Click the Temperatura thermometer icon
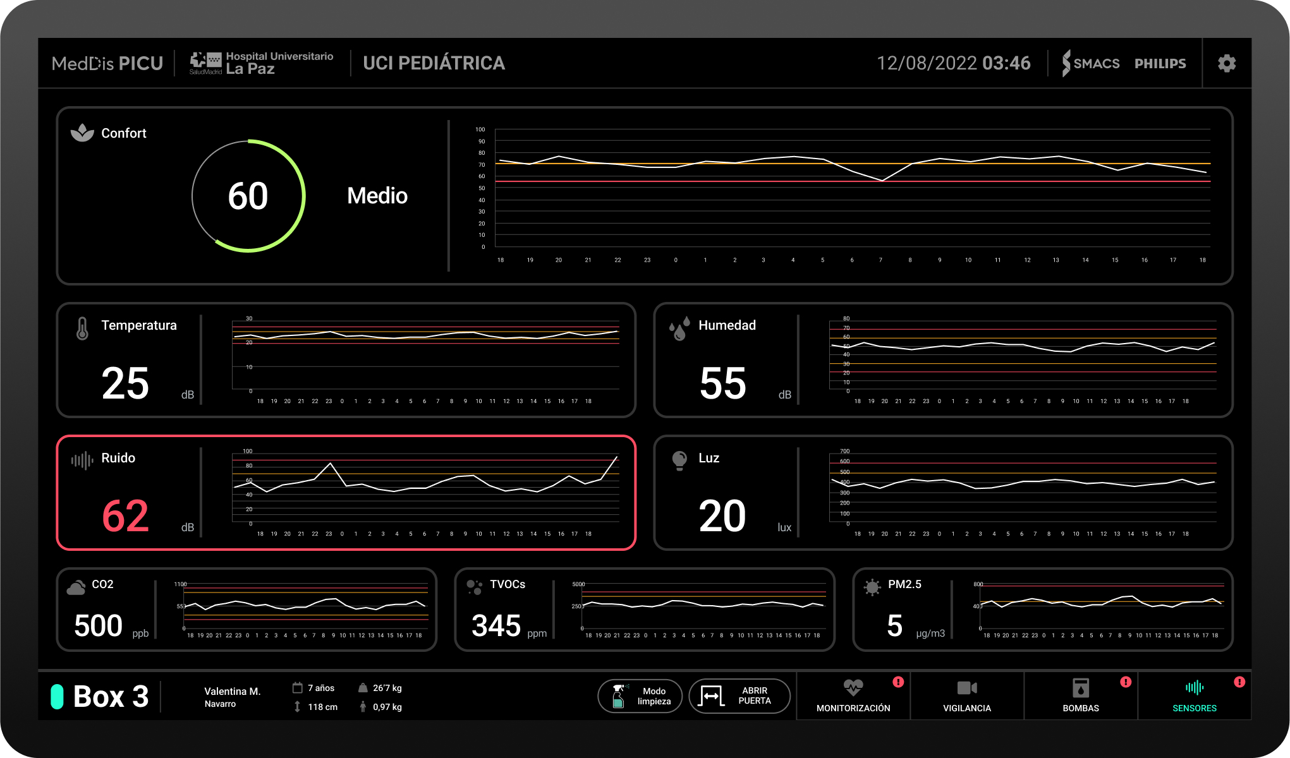 point(82,328)
